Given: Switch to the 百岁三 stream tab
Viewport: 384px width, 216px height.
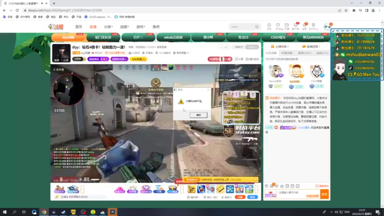Looking at the screenshot, I should click(x=138, y=37).
